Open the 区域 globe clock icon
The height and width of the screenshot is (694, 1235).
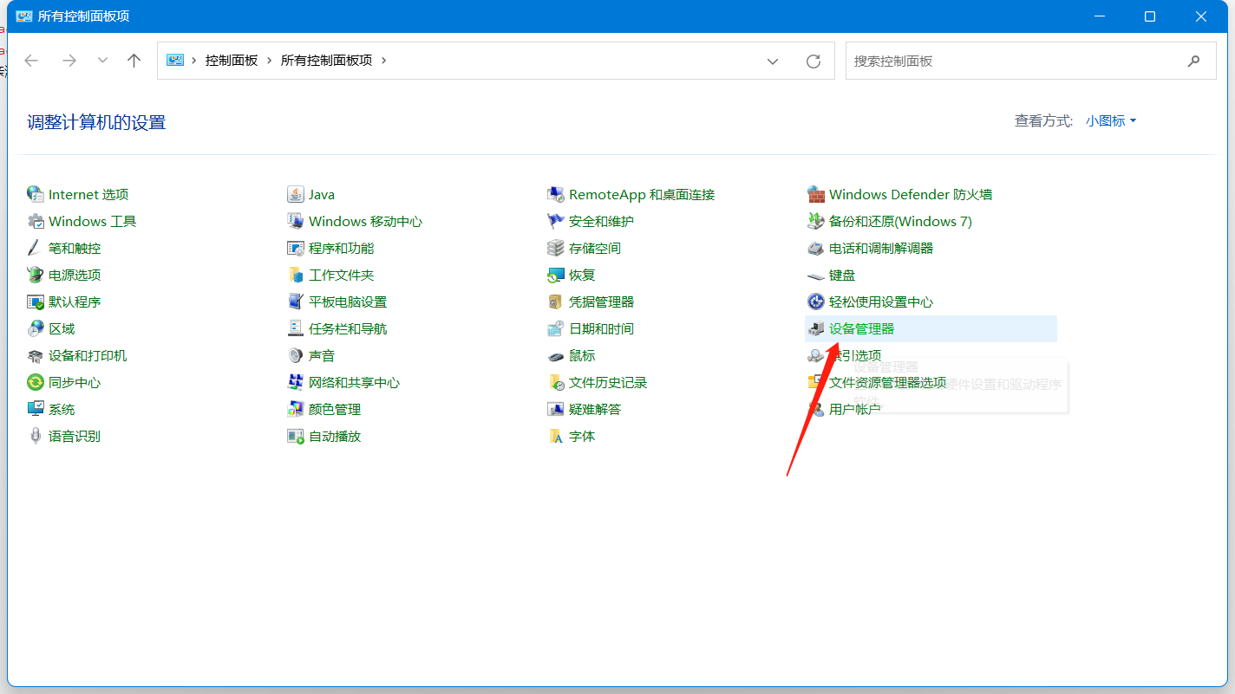[x=35, y=328]
